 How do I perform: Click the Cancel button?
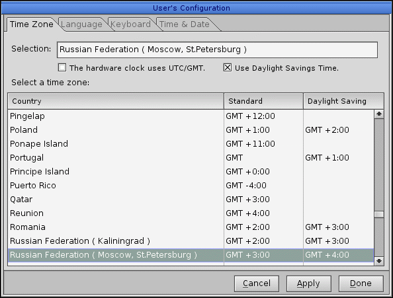257,283
